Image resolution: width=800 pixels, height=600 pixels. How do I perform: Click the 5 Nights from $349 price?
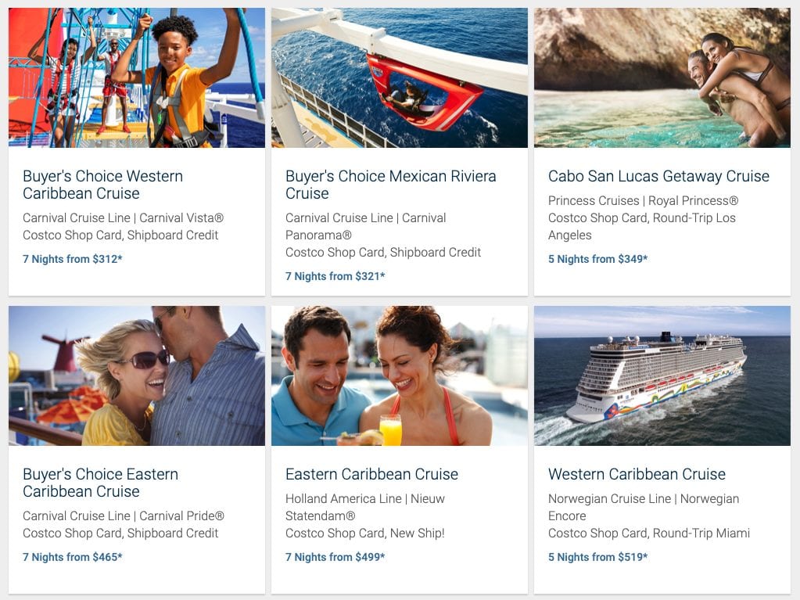(598, 259)
